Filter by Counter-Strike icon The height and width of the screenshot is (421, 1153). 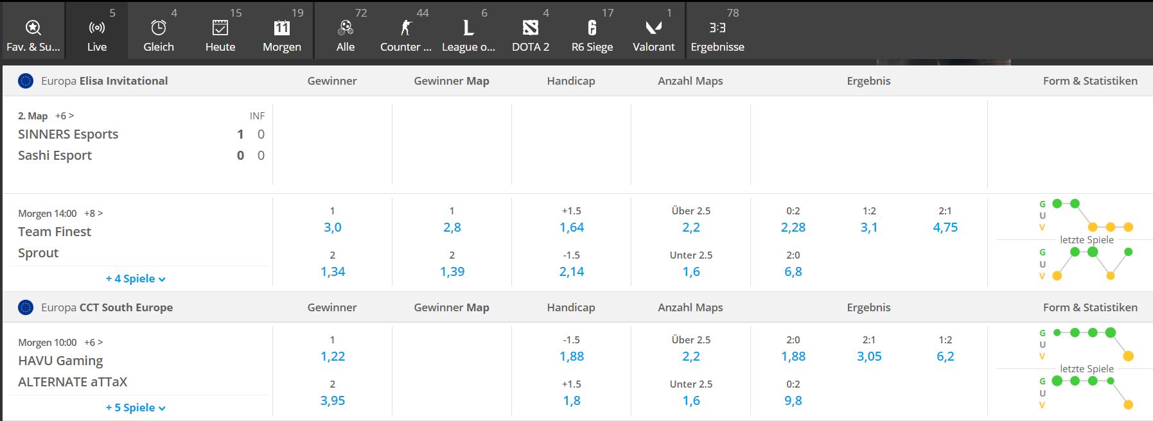406,28
